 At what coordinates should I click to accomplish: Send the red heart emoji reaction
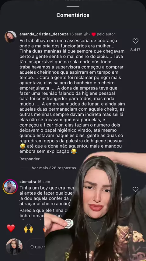[x=11, y=228]
